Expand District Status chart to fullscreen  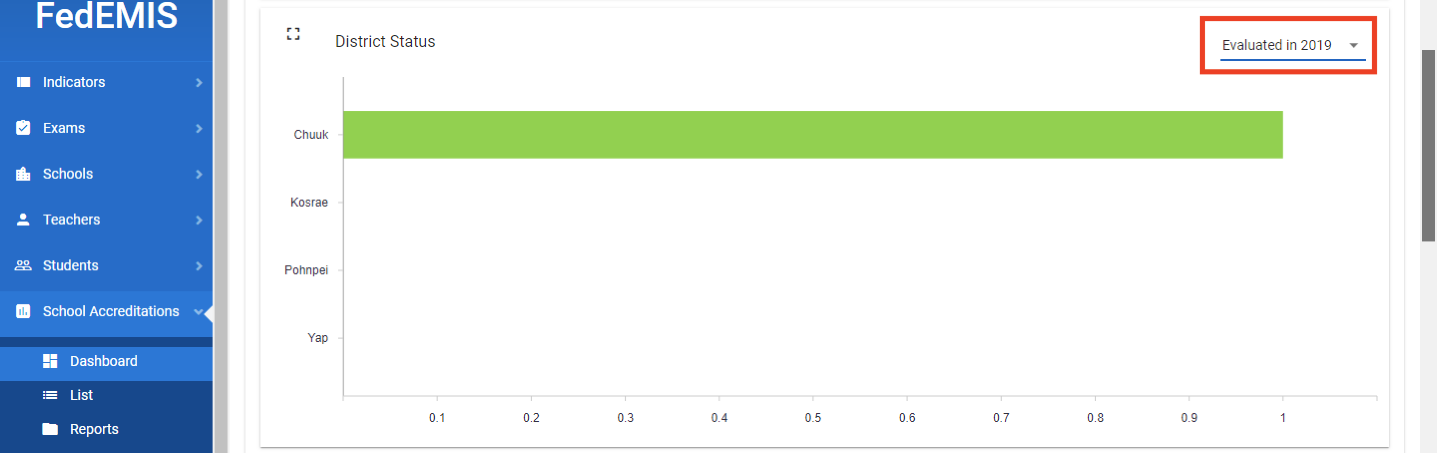(x=293, y=34)
